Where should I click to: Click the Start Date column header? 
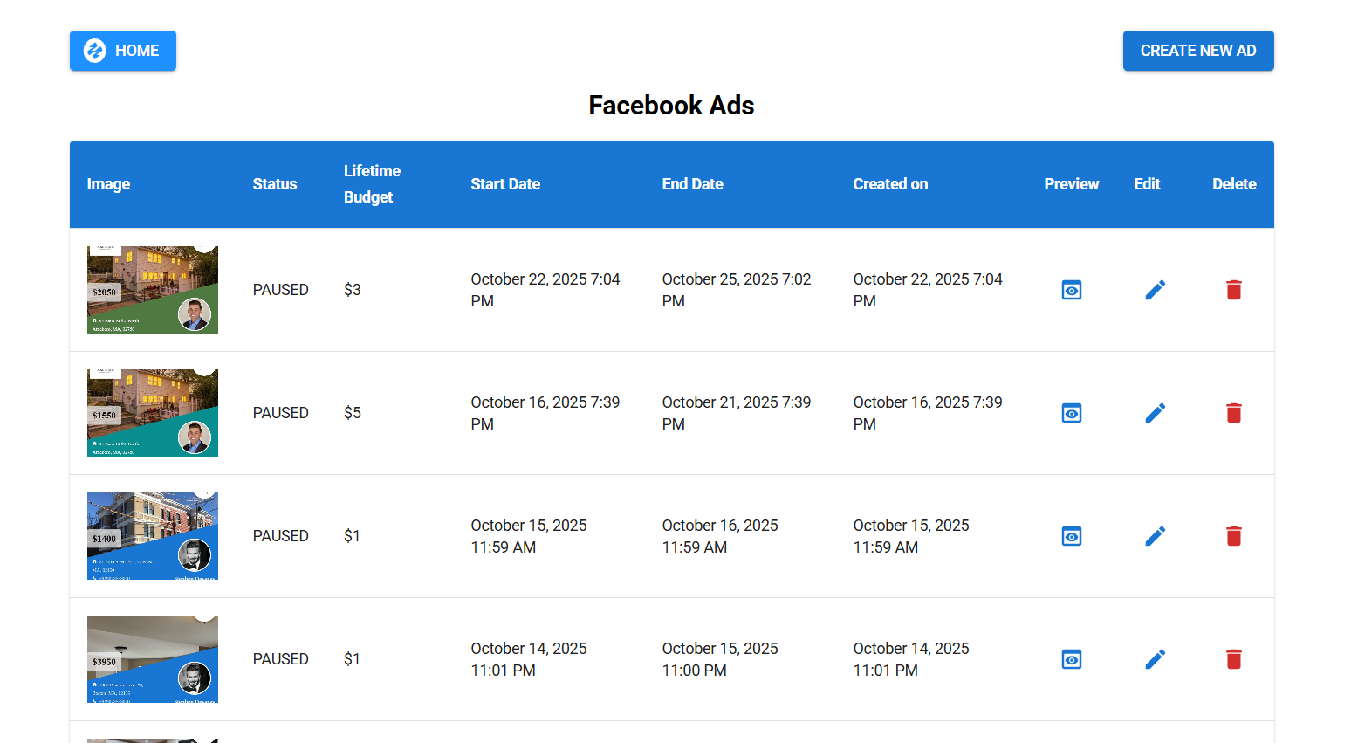[x=505, y=184]
